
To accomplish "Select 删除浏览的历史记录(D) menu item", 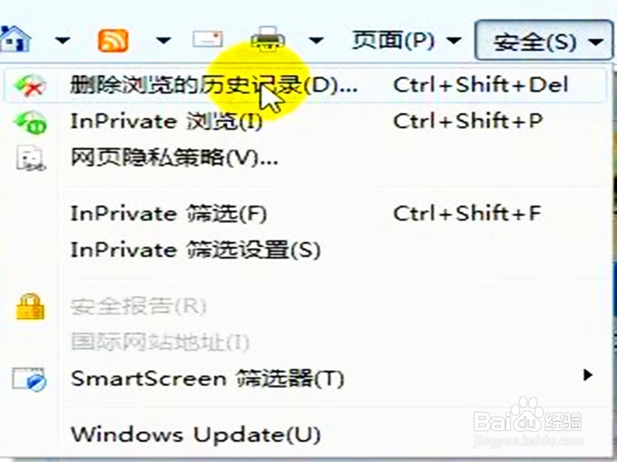I will pos(305,85).
